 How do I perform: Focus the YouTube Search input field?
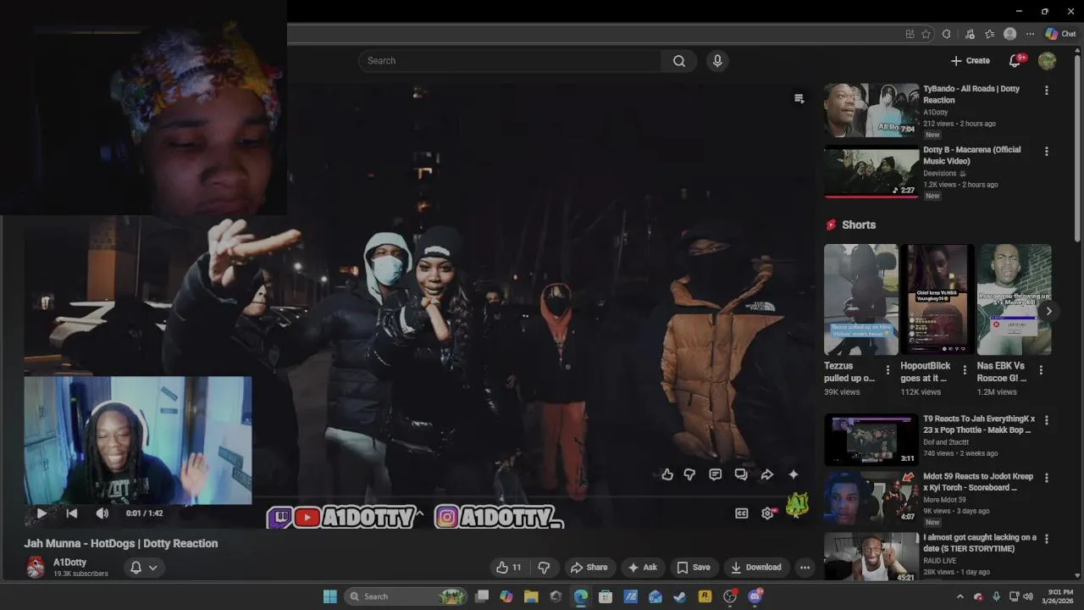pyautogui.click(x=510, y=61)
